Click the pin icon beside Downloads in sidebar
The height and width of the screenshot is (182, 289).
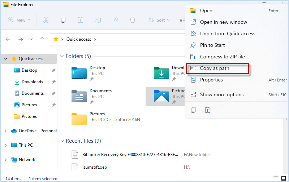point(53,82)
